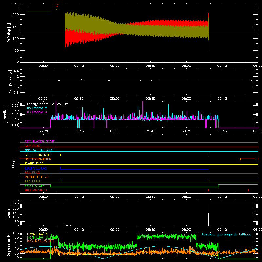Click the '06:00' time label under Roll period plot
Viewport: 262px width, 262px height.
186,99
